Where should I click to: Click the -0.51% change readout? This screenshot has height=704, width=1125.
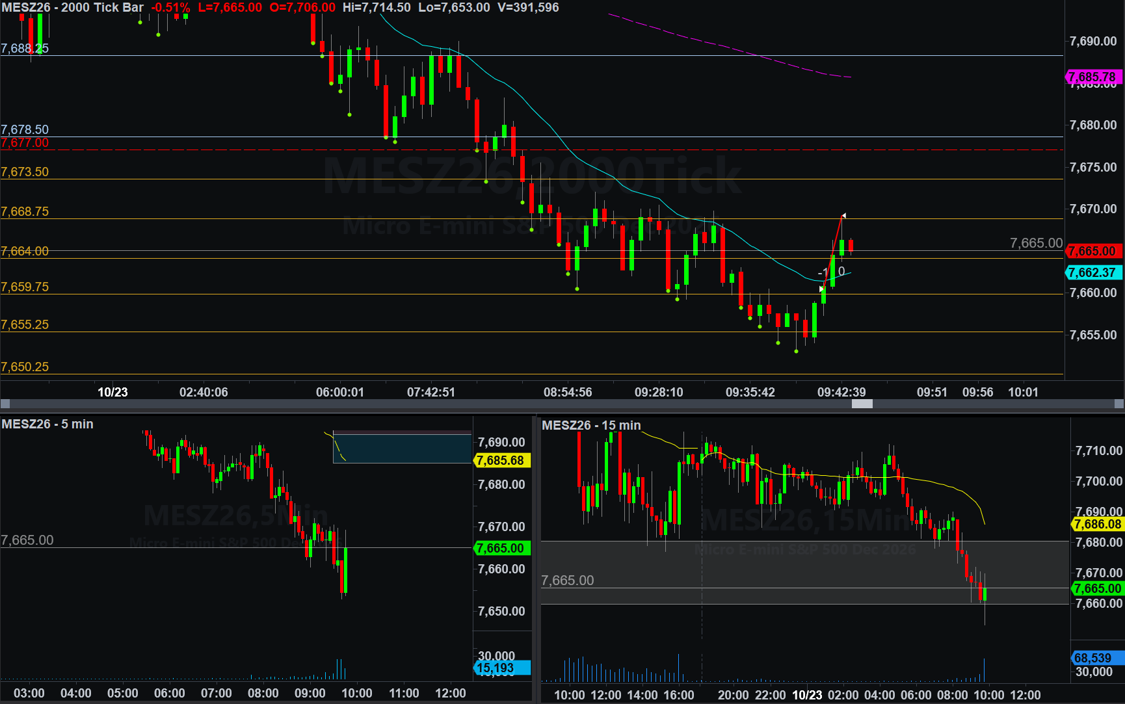pyautogui.click(x=170, y=8)
